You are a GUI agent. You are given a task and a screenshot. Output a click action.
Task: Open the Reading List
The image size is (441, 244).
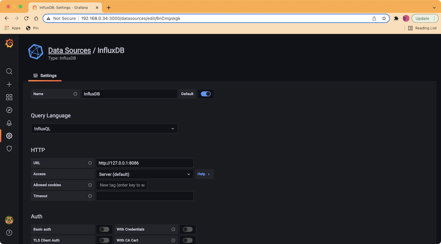(x=423, y=28)
